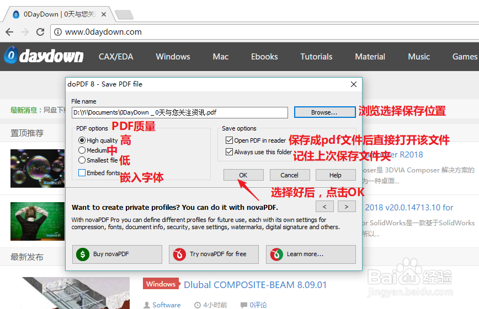The image size is (479, 309).
Task: Open the Tutorials nav category
Action: 316,57
